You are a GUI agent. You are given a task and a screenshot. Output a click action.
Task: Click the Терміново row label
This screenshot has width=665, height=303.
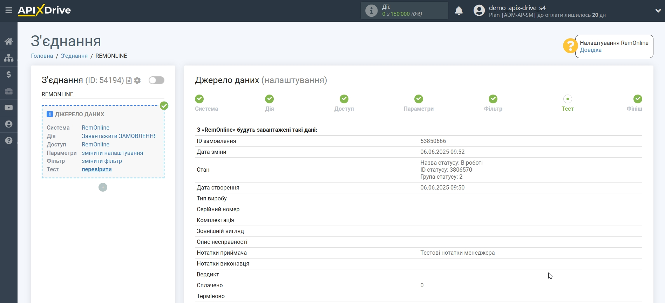click(211, 296)
